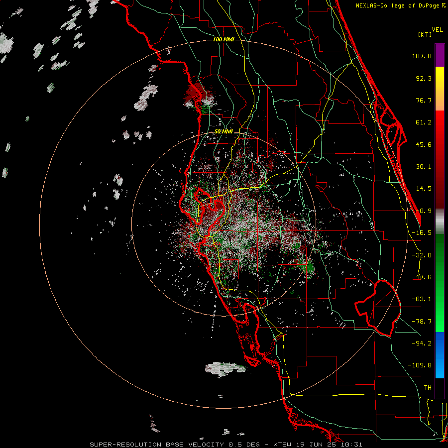Select the 107.8 velocity scale value
Image resolution: width=448 pixels, height=448 pixels.
click(422, 56)
